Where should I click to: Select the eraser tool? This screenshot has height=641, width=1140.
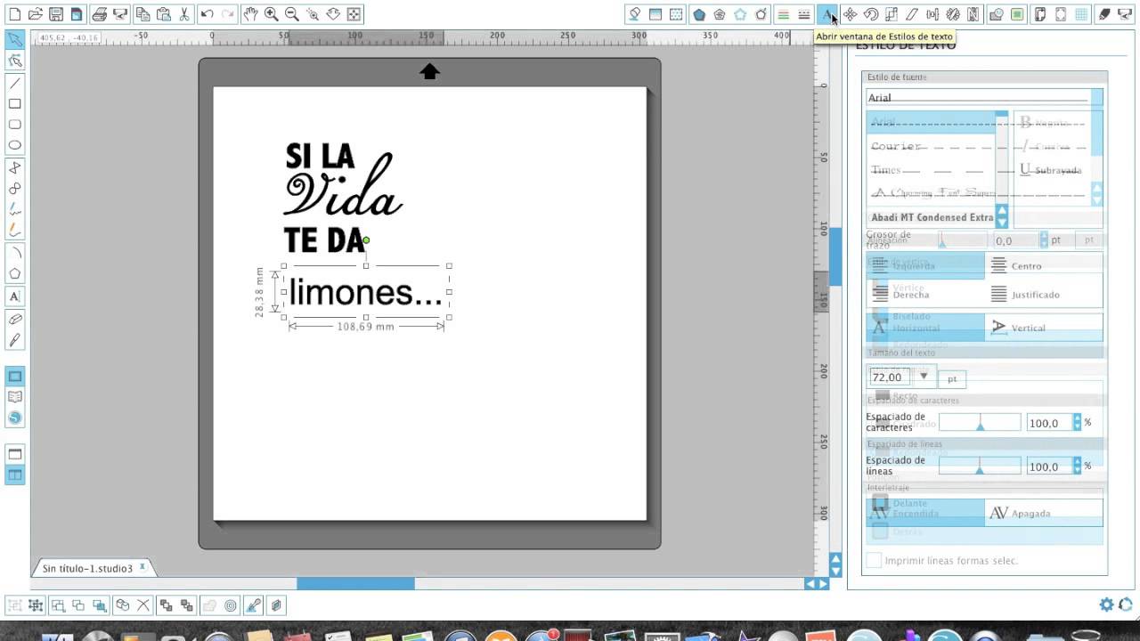[x=15, y=319]
